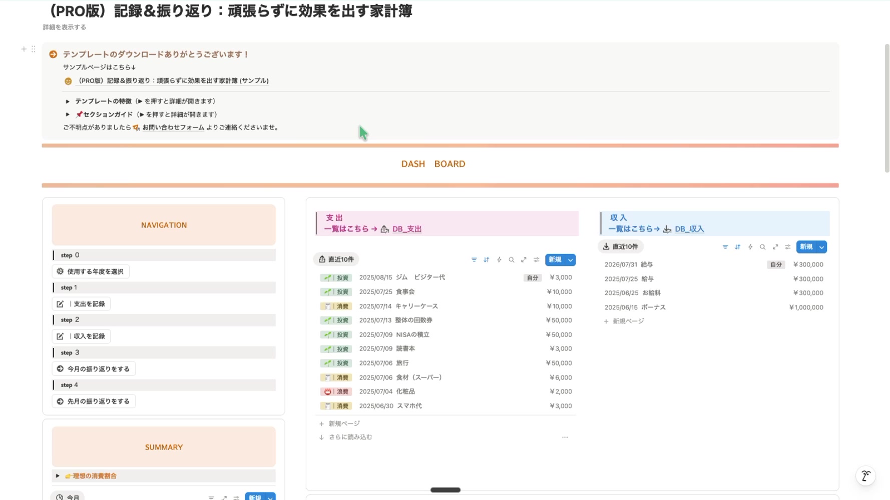Expand the セクションガイド toggle
The image size is (890, 500).
click(x=68, y=114)
